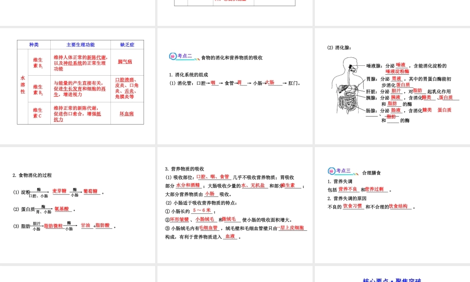The image size is (470, 282).
Task: Select the vitamin table slide thumbnail
Action: tap(78, 86)
